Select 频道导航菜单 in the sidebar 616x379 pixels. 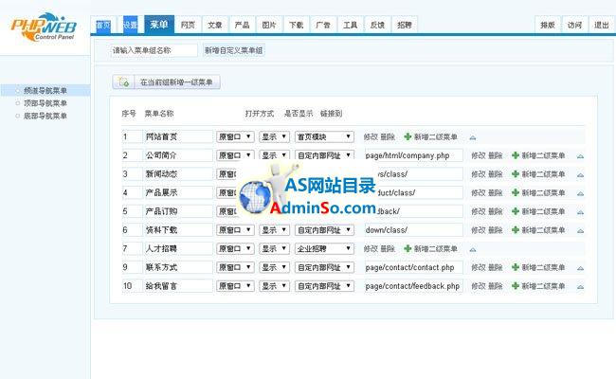click(x=45, y=90)
